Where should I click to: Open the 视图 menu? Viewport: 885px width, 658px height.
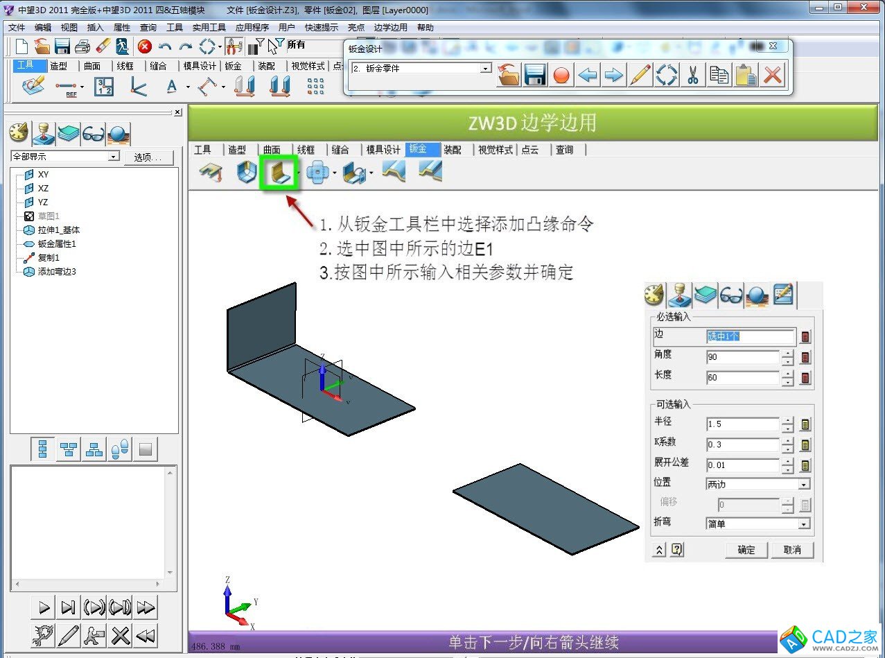(x=69, y=28)
